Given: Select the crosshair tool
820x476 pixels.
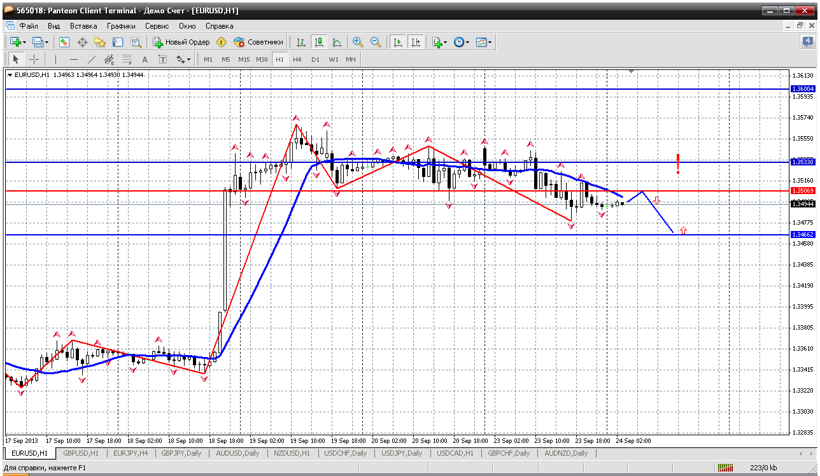Looking at the screenshot, I should tap(34, 59).
